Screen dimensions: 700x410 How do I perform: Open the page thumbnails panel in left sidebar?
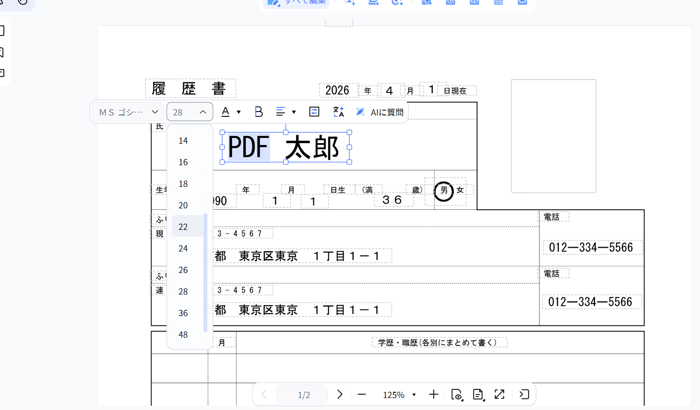(x=3, y=30)
